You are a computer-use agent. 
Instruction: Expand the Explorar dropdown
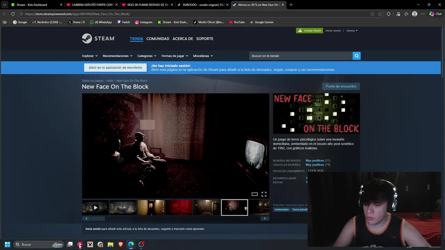[x=90, y=56]
